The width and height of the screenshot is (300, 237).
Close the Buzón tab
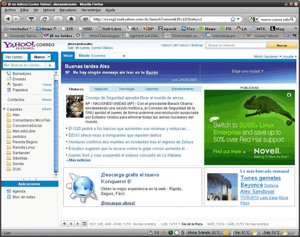[124, 56]
